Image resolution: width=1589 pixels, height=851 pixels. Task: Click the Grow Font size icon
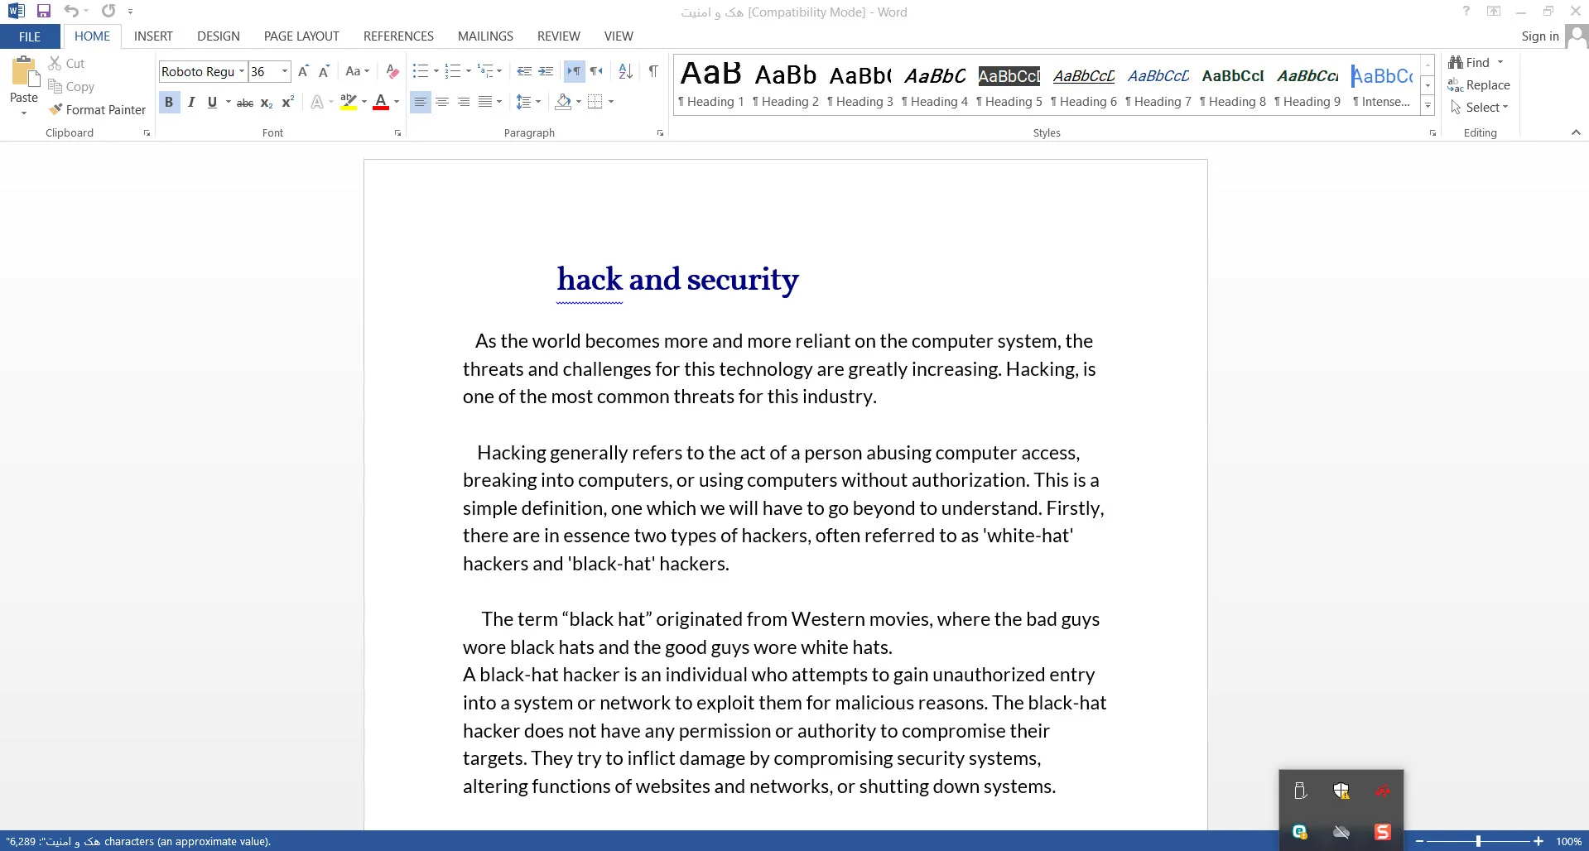[303, 71]
